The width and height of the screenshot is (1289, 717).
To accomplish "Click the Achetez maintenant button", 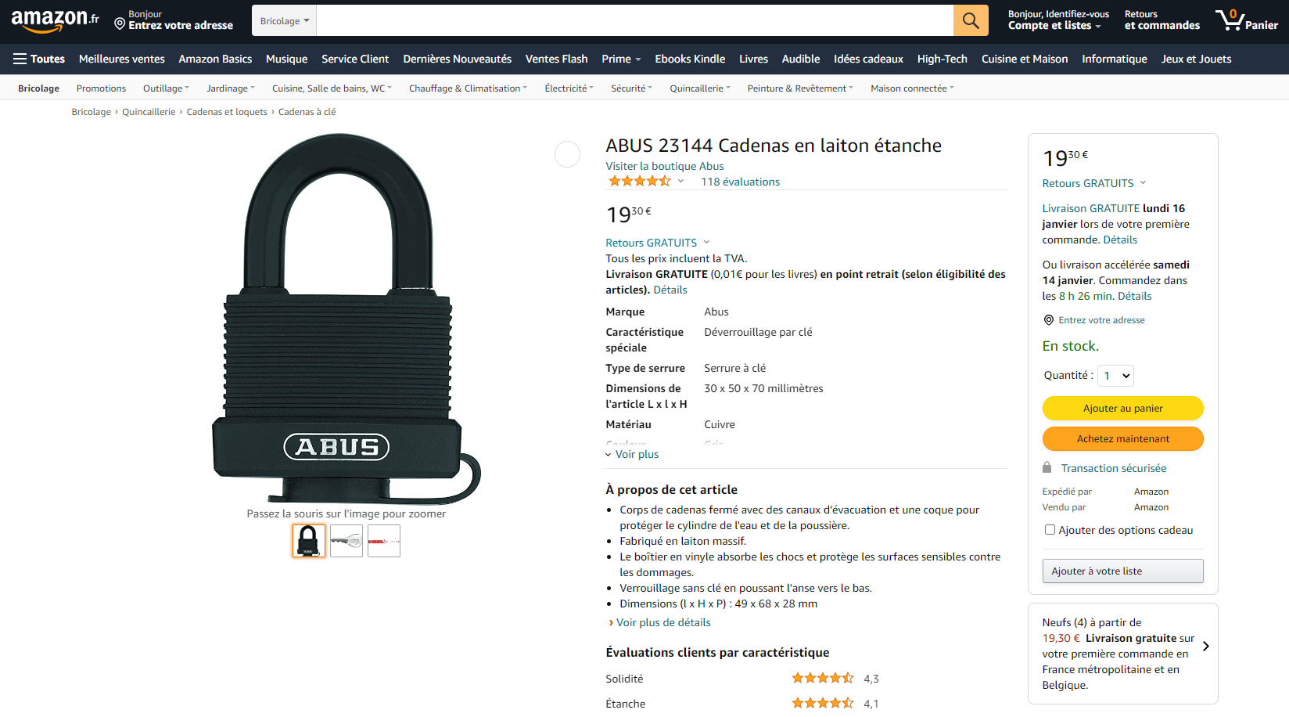I will (x=1122, y=438).
